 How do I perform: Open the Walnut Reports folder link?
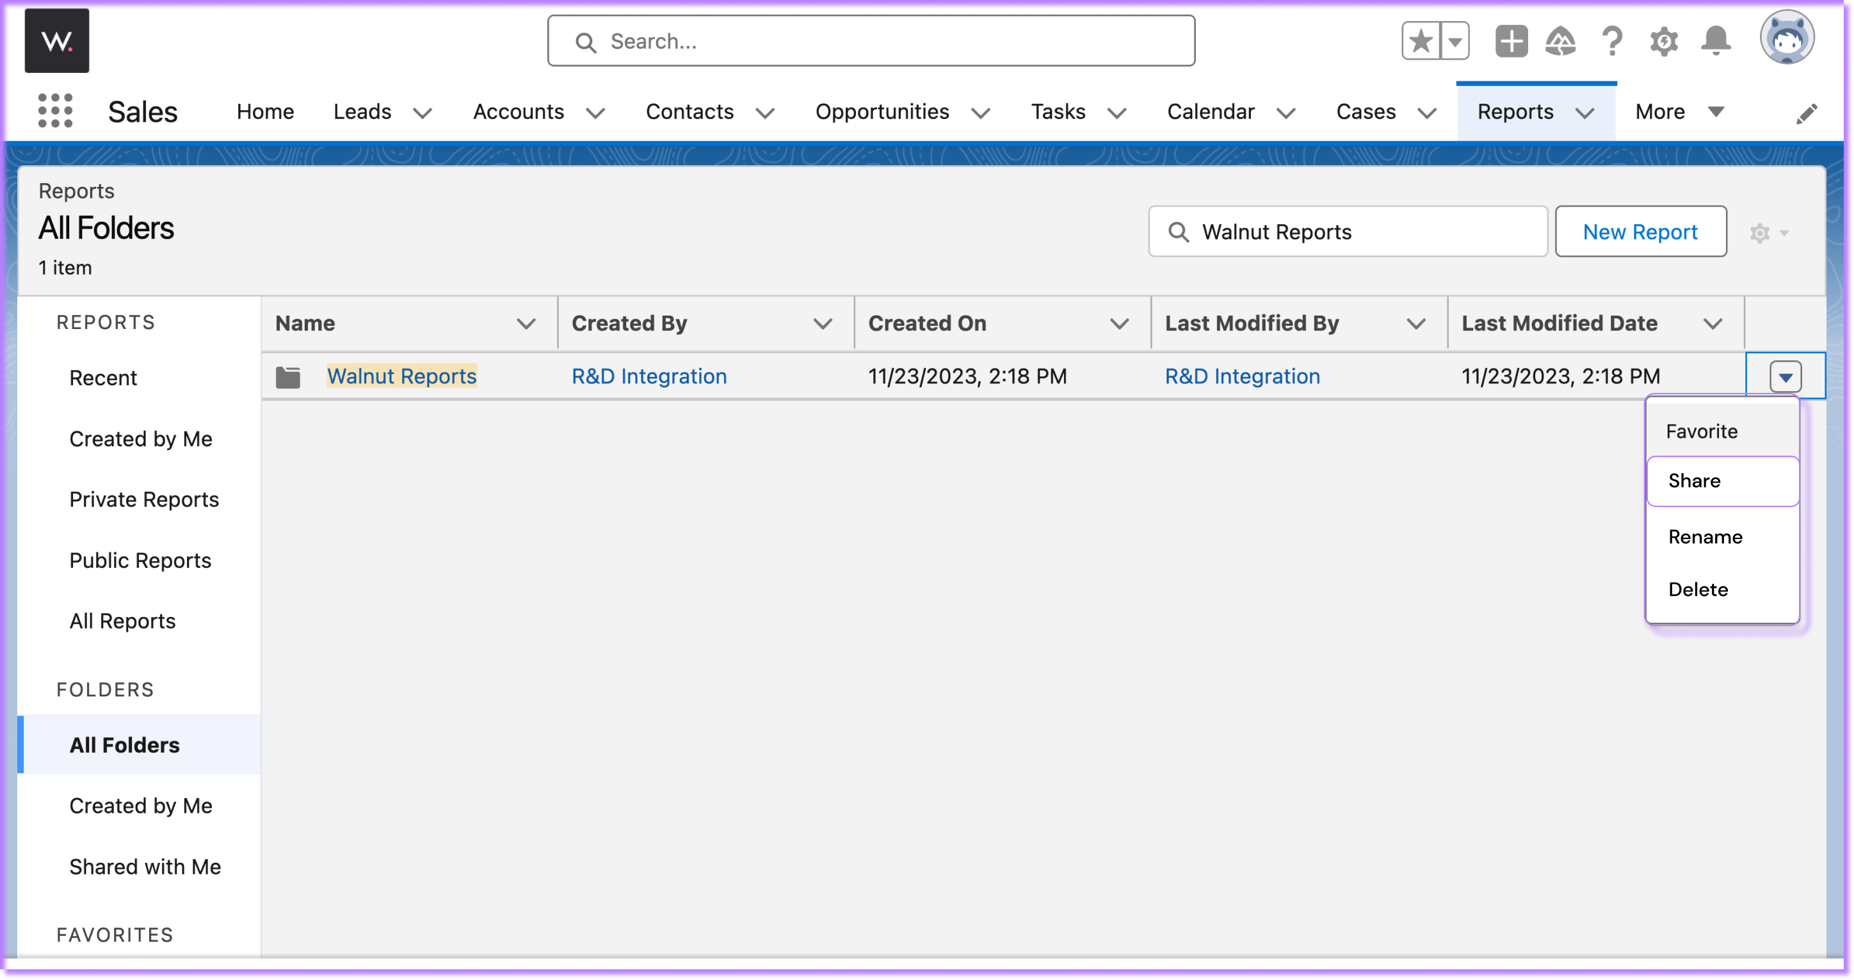(401, 376)
